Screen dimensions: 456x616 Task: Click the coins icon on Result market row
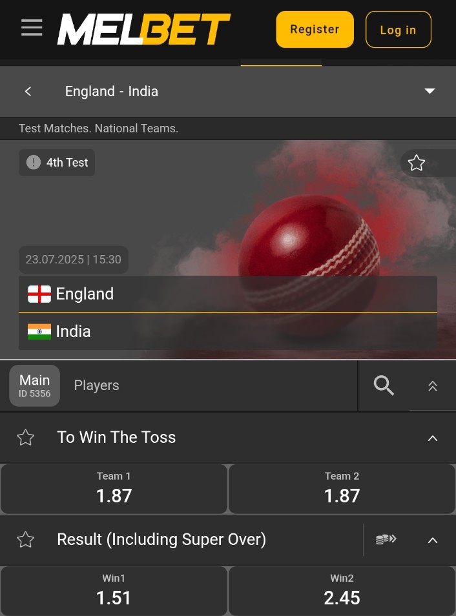pyautogui.click(x=386, y=540)
